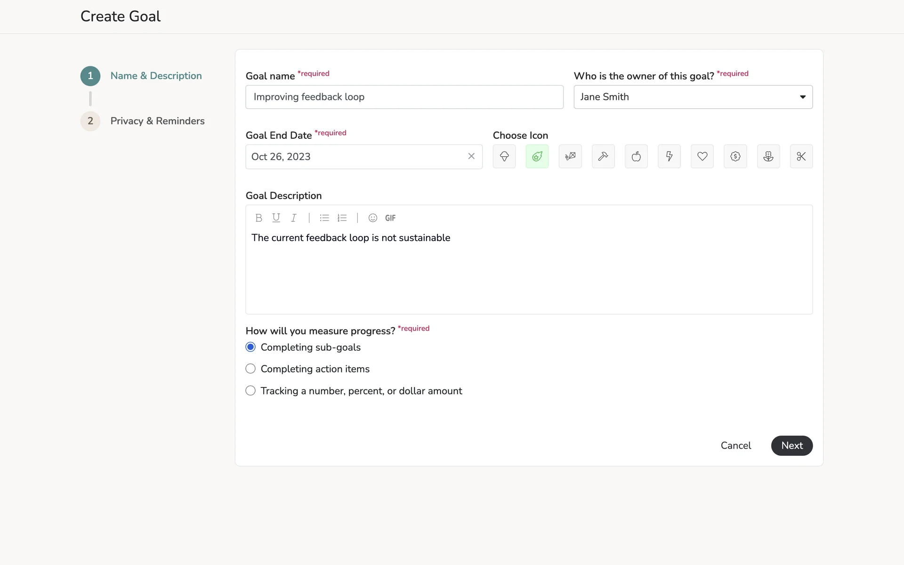Pick the heart goal icon

click(x=702, y=156)
